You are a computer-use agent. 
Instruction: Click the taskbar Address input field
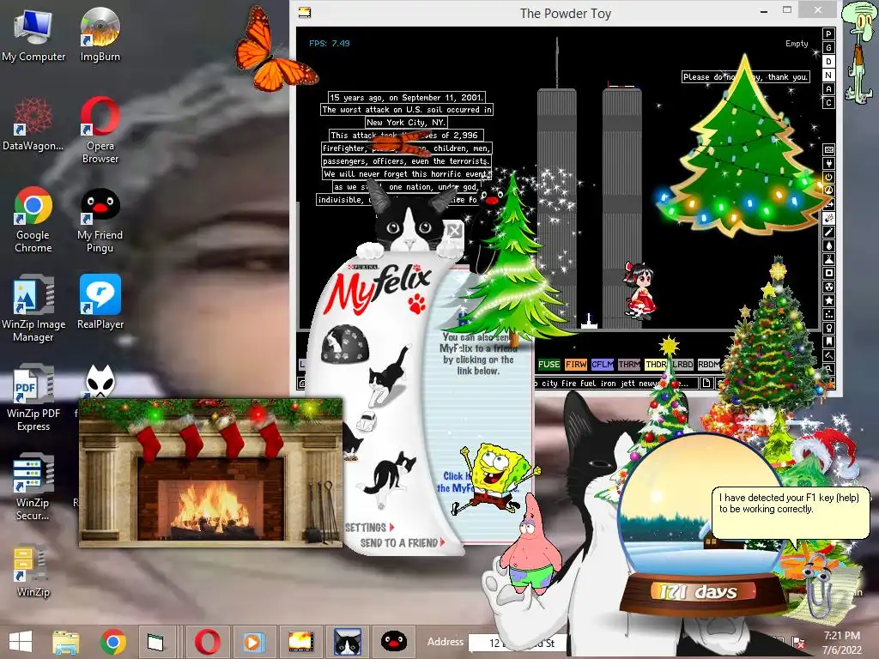518,643
